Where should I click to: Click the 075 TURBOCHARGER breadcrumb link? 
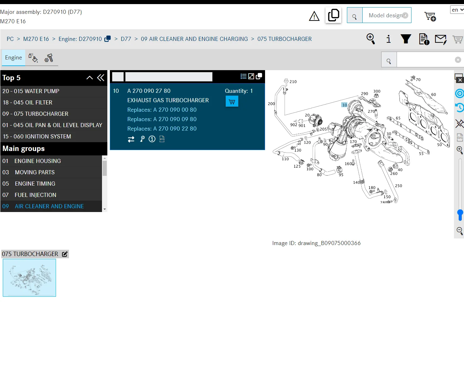tap(285, 39)
